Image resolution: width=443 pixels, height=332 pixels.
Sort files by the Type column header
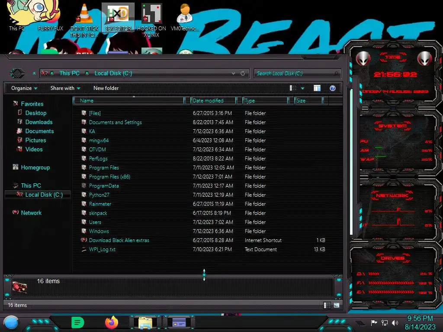tap(265, 100)
